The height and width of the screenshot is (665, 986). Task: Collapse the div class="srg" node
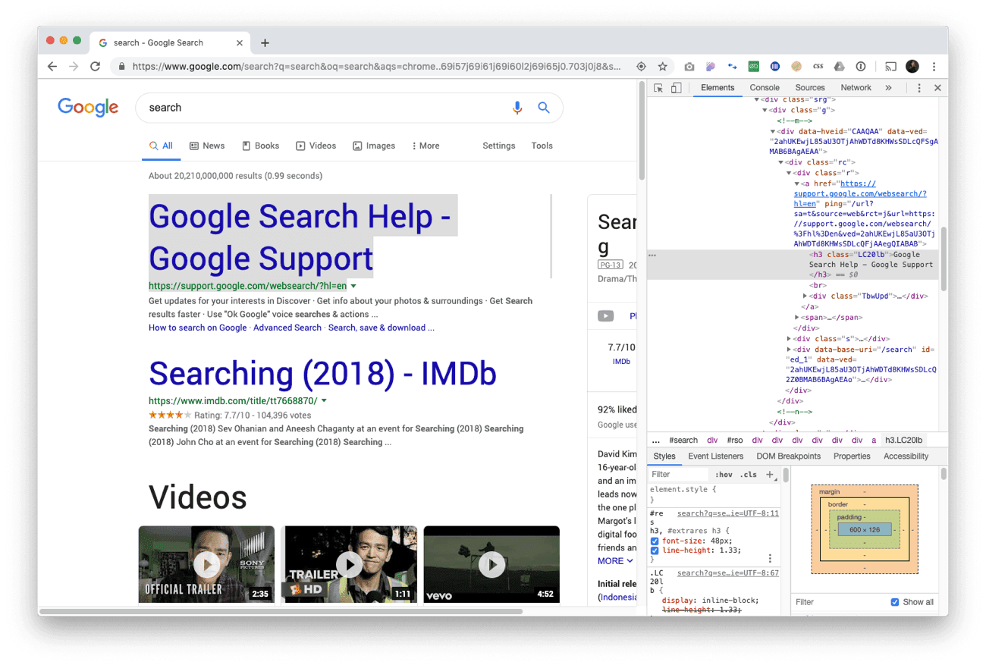(756, 99)
